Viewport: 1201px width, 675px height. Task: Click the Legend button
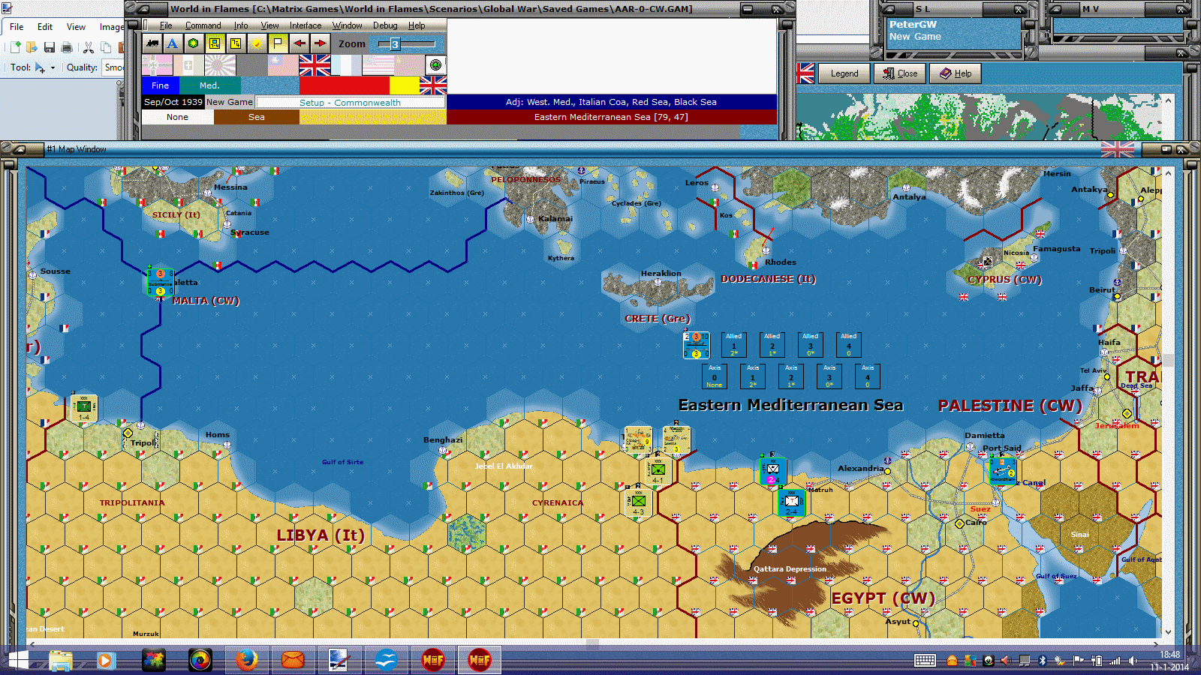[844, 73]
